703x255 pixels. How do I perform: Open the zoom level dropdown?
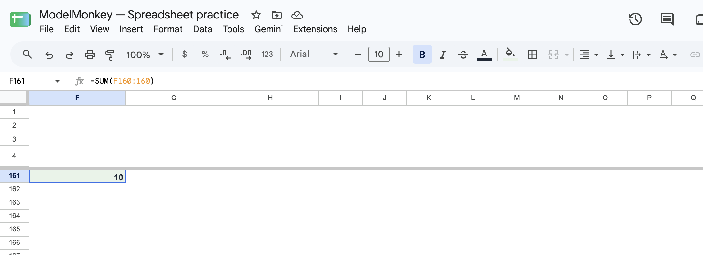145,55
